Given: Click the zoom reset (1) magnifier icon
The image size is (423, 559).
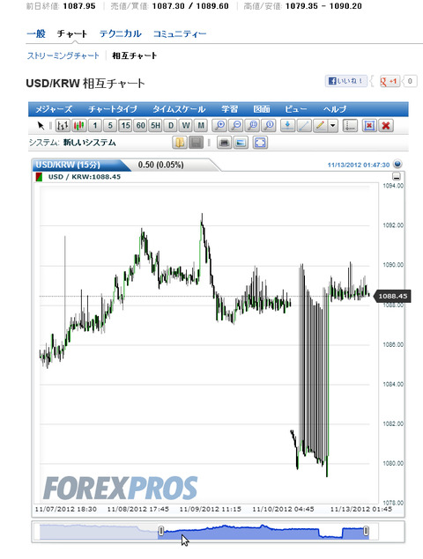Looking at the screenshot, I should click(x=269, y=126).
